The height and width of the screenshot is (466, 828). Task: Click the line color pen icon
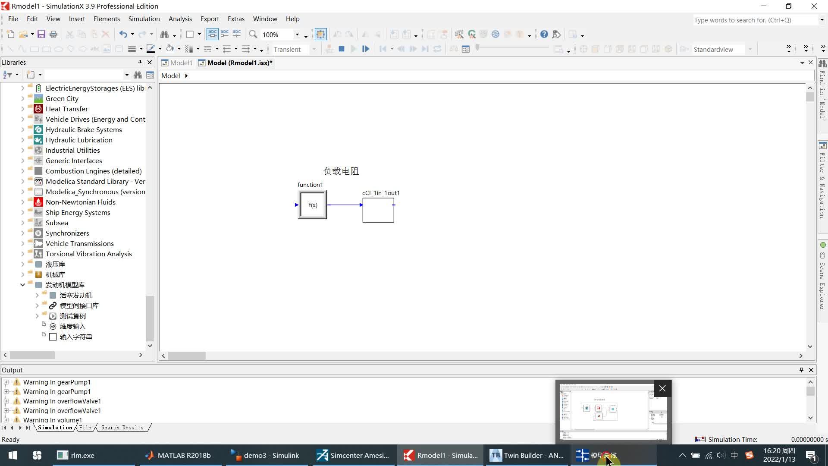(x=151, y=49)
